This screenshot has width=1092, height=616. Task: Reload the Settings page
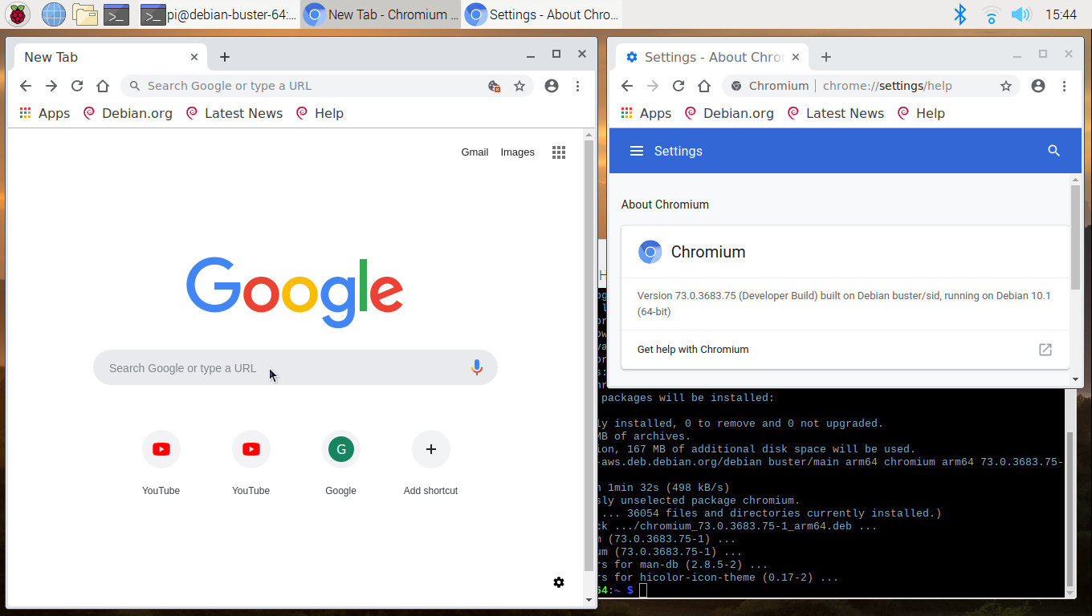point(678,86)
